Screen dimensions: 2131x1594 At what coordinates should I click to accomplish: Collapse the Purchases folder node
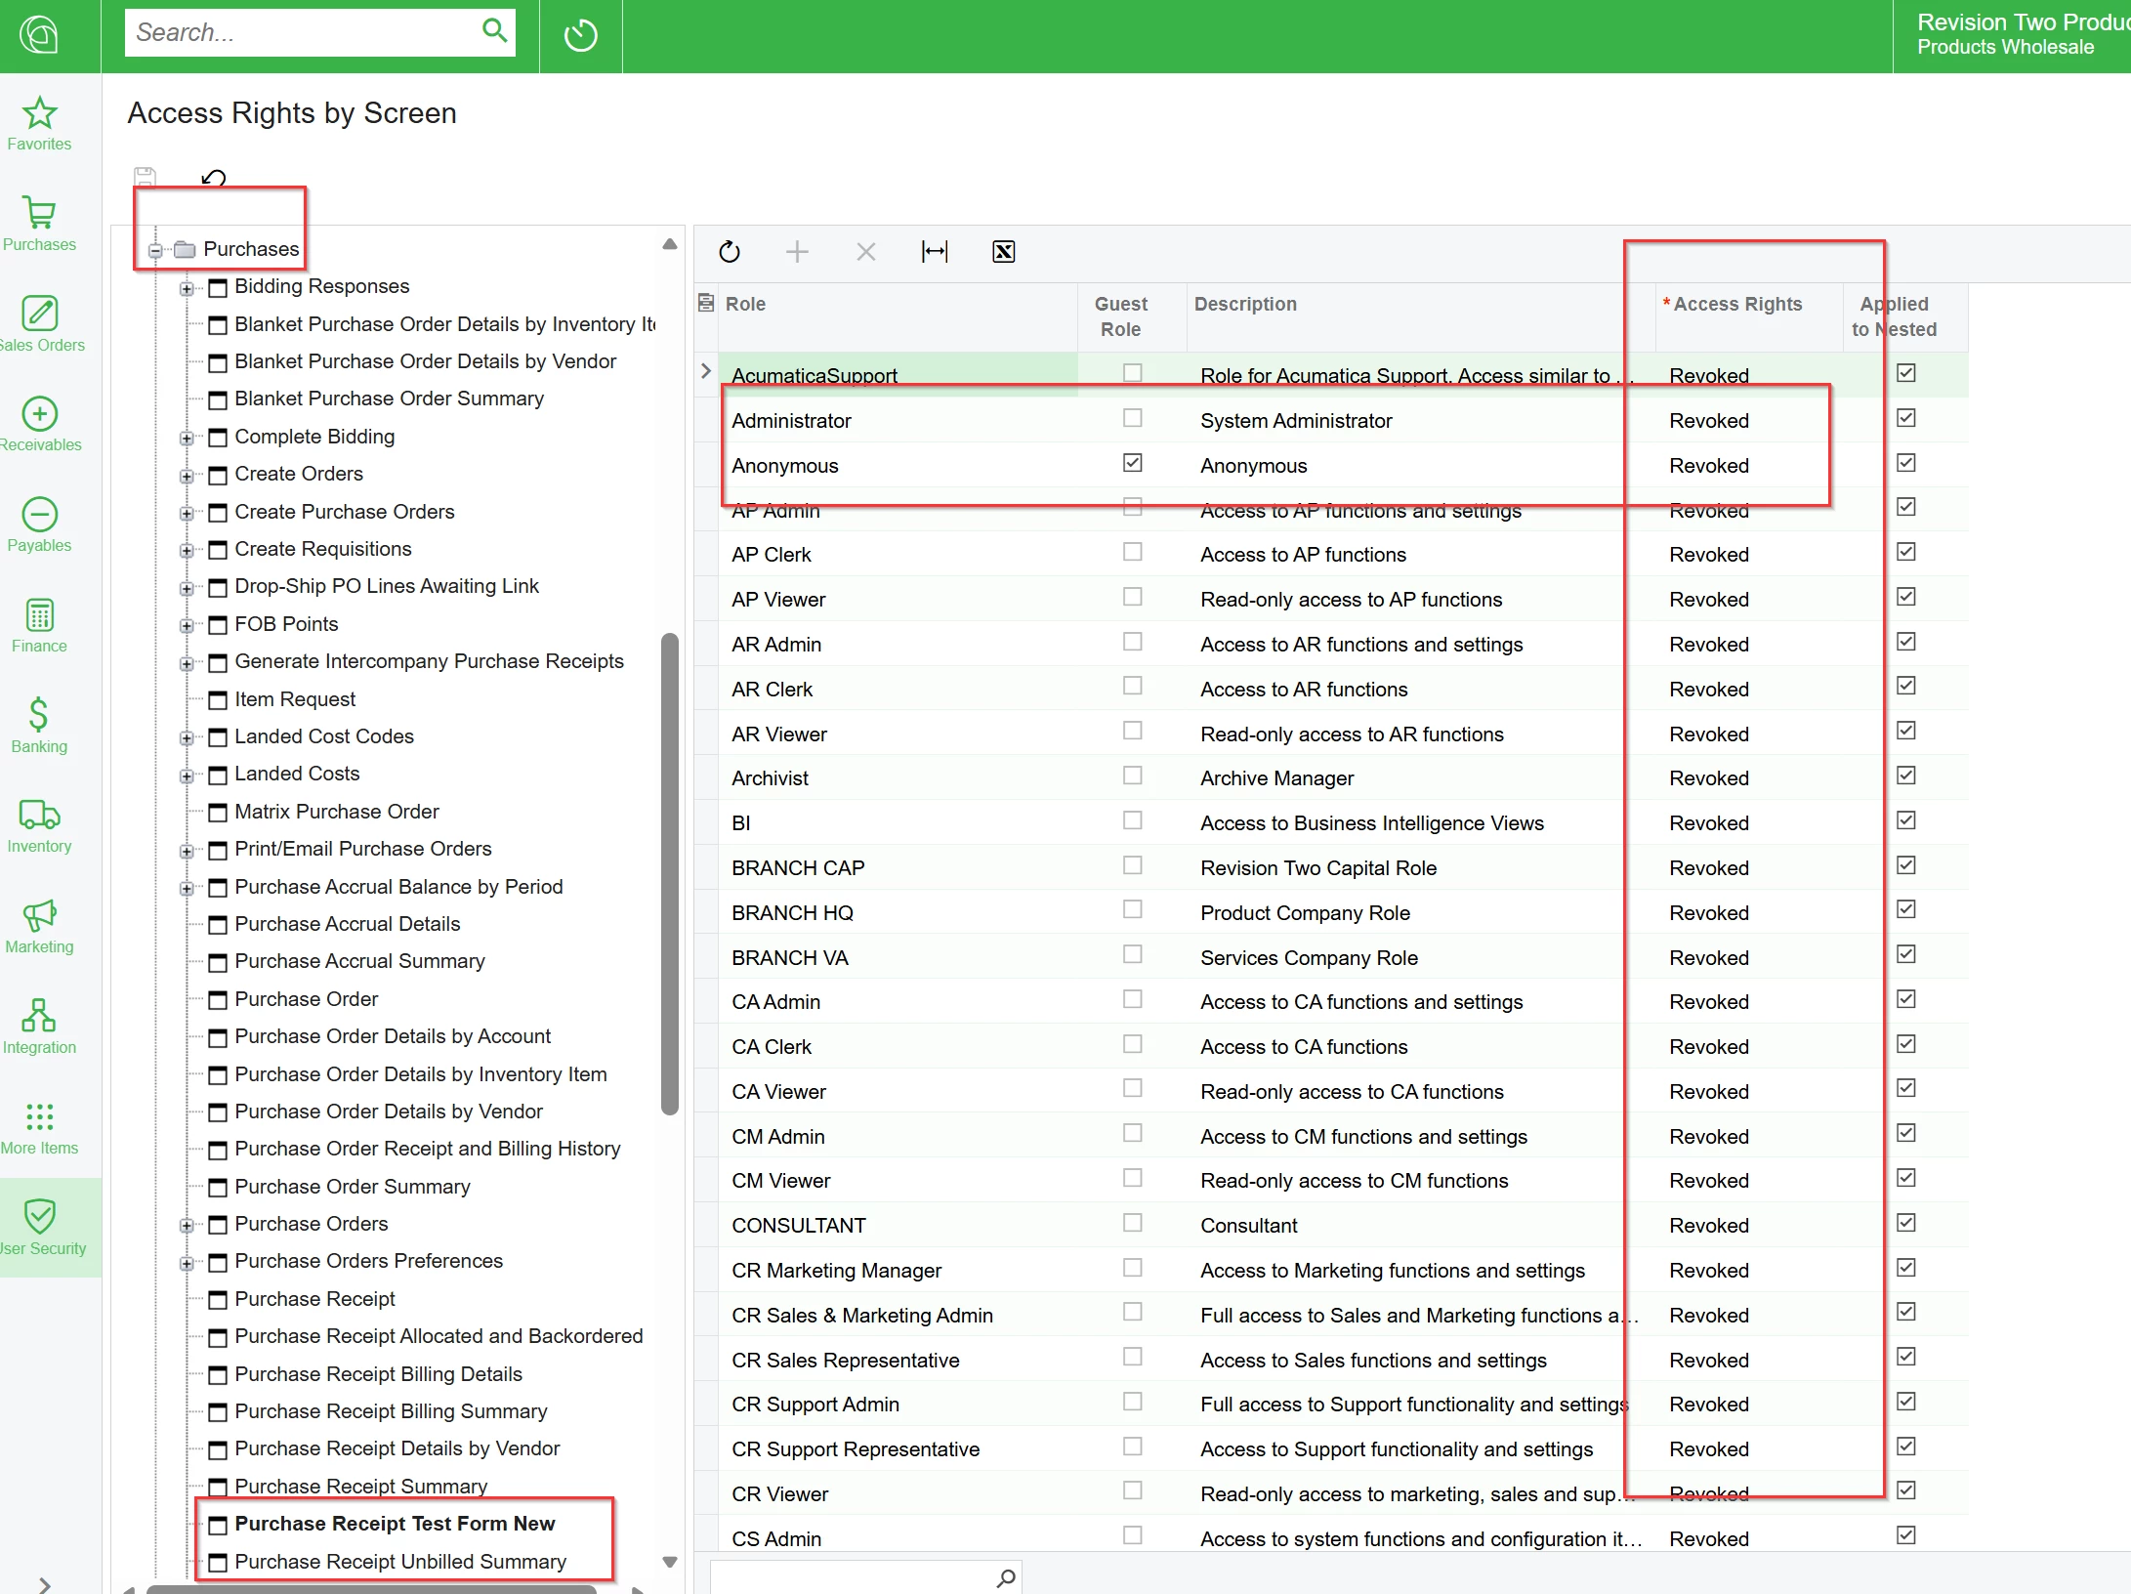[155, 251]
